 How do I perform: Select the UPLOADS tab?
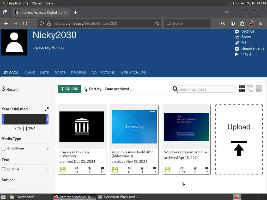click(x=10, y=73)
